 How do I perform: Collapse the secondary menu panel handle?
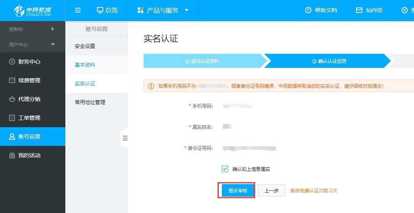(x=125, y=138)
